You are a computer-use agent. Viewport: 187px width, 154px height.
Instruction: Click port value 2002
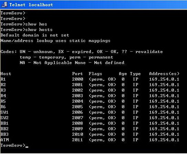pos(77,90)
